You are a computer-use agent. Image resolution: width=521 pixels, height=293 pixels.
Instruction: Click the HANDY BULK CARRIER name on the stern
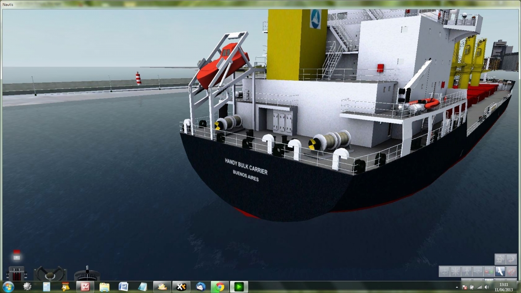246,166
